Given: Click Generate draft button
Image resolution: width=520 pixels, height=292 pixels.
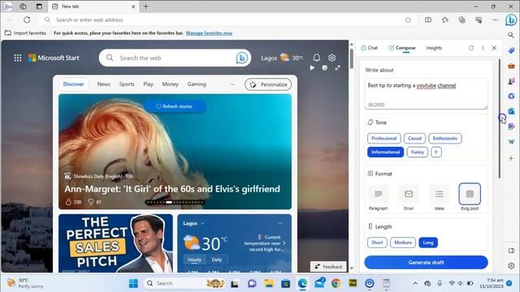Looking at the screenshot, I should pos(426,262).
